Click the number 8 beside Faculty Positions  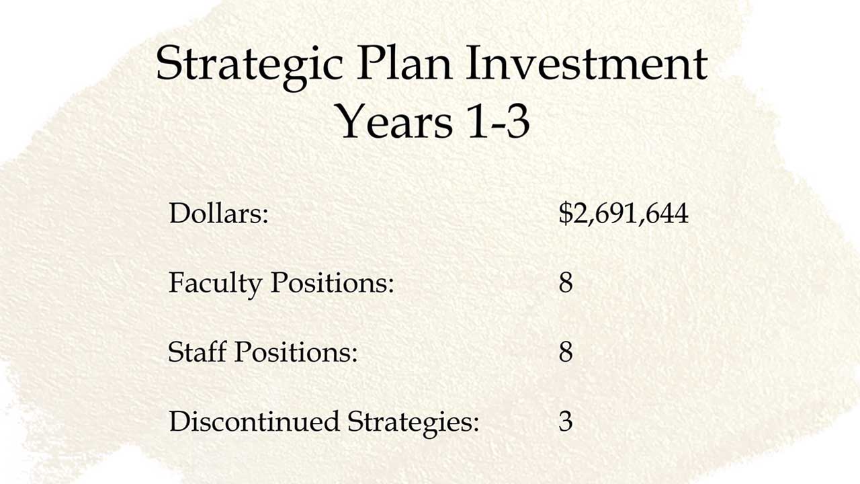click(566, 283)
